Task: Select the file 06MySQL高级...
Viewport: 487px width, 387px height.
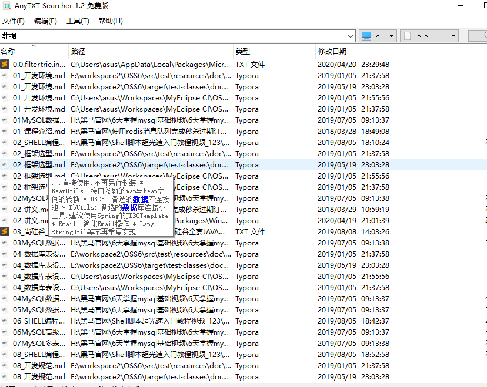Action: pos(39,332)
